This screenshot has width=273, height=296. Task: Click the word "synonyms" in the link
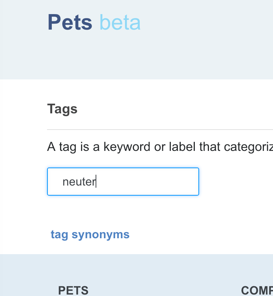pos(101,235)
